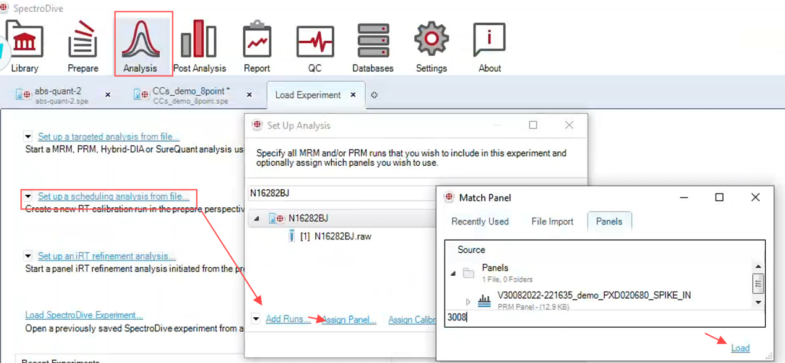Screen dimensions: 785x363
Task: Collapse the N16282BJ tree node
Action: [x=257, y=218]
